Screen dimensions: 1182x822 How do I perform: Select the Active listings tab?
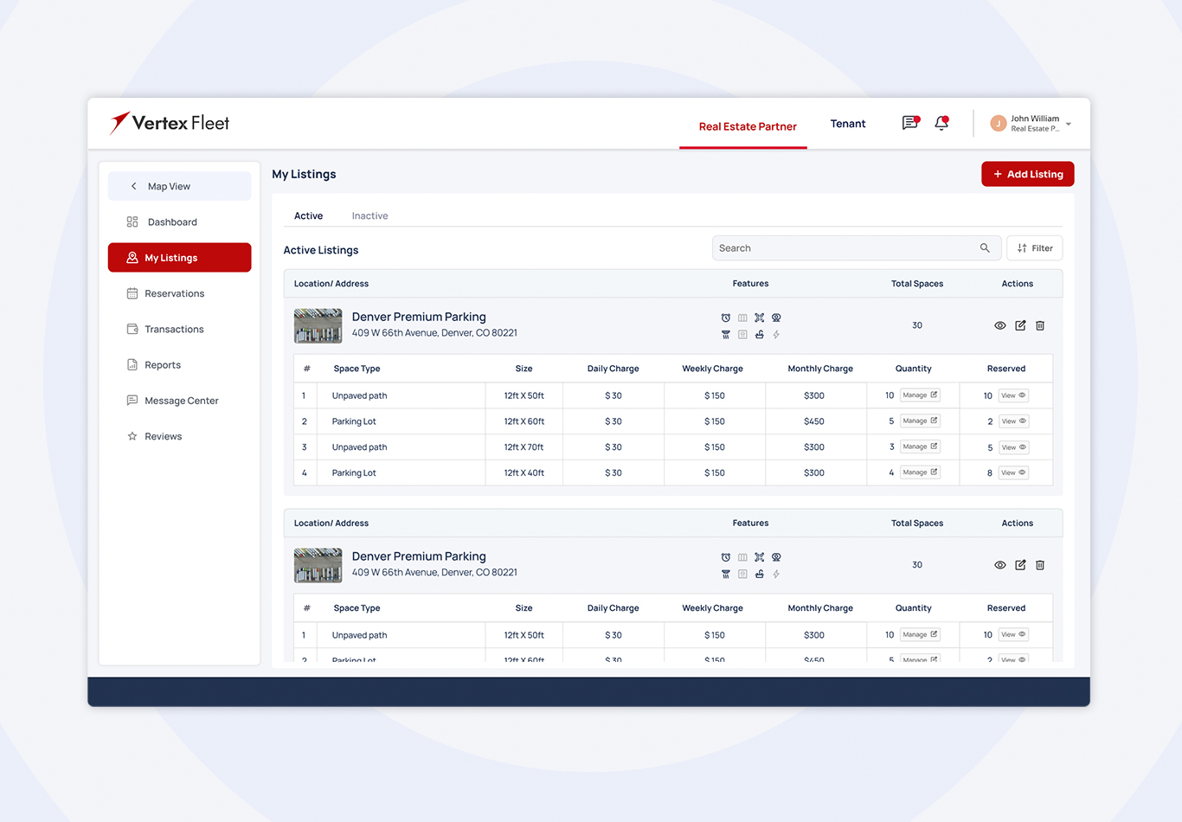pos(308,216)
